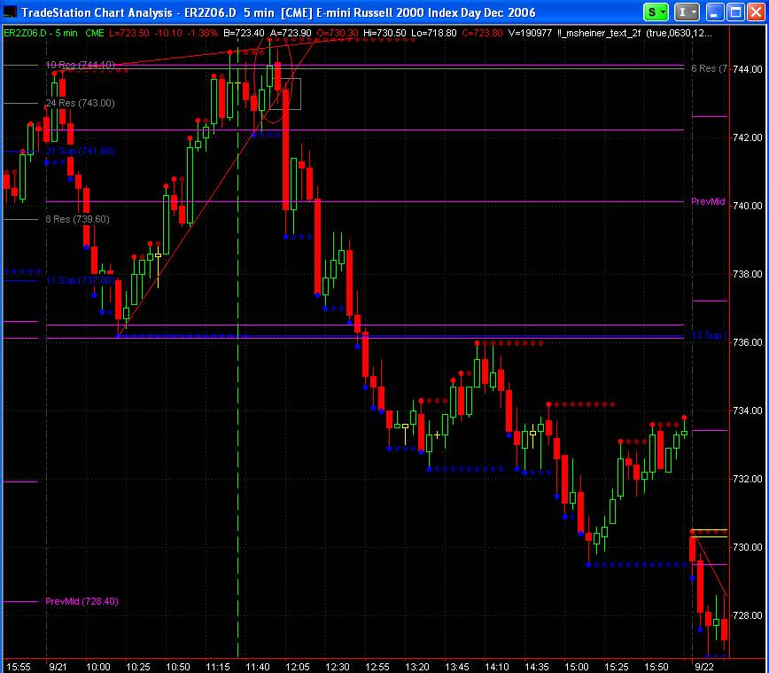Click the 14:35 time axis label
Viewport: 769px width, 673px height.
pos(537,667)
